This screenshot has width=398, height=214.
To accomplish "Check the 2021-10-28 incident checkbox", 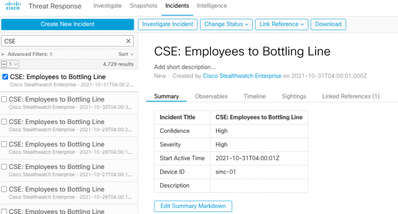I will click(x=4, y=144).
